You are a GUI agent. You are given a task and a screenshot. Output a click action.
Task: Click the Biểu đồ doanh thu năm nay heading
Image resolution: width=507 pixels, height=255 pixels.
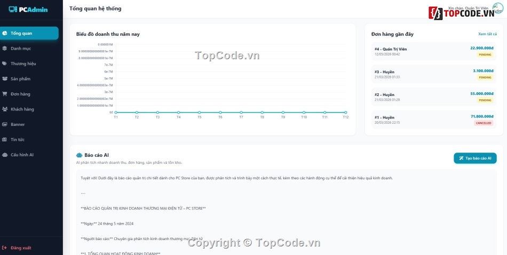click(x=108, y=34)
